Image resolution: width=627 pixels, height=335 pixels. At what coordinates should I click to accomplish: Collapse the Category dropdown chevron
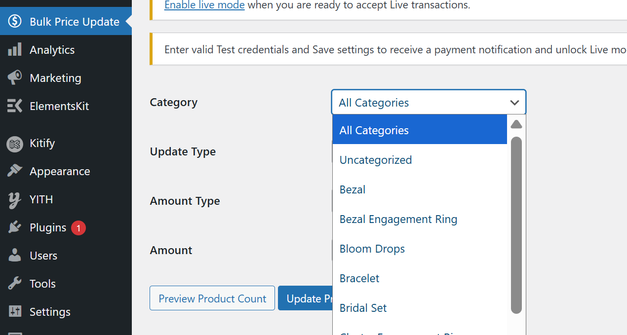[x=514, y=103]
